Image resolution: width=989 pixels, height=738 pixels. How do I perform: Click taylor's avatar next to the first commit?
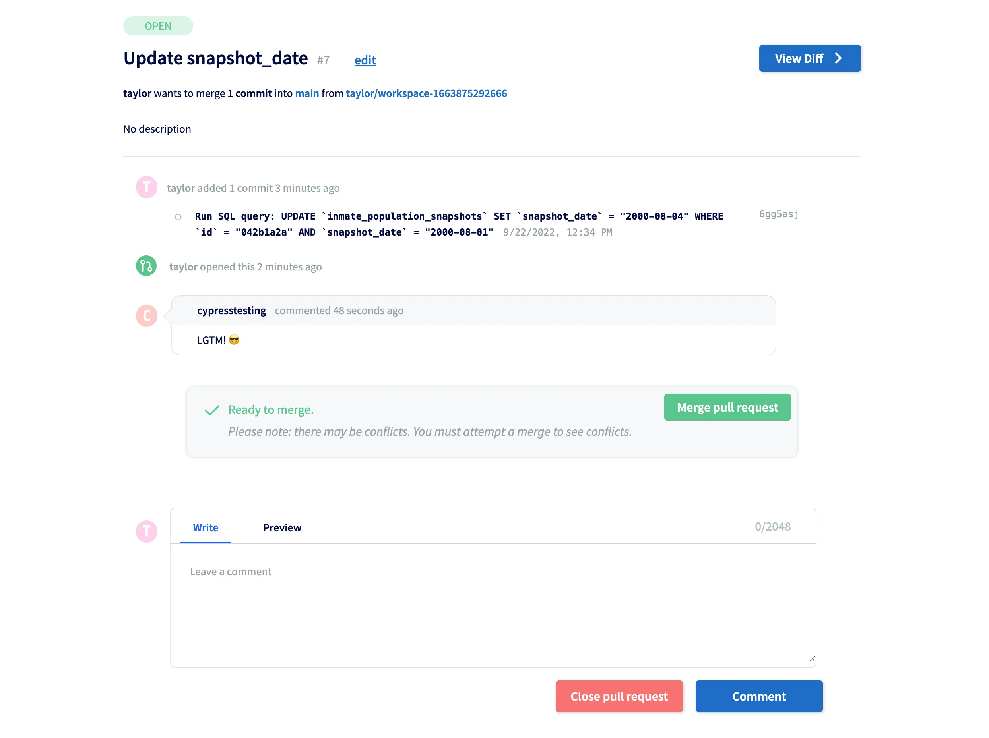pos(147,187)
